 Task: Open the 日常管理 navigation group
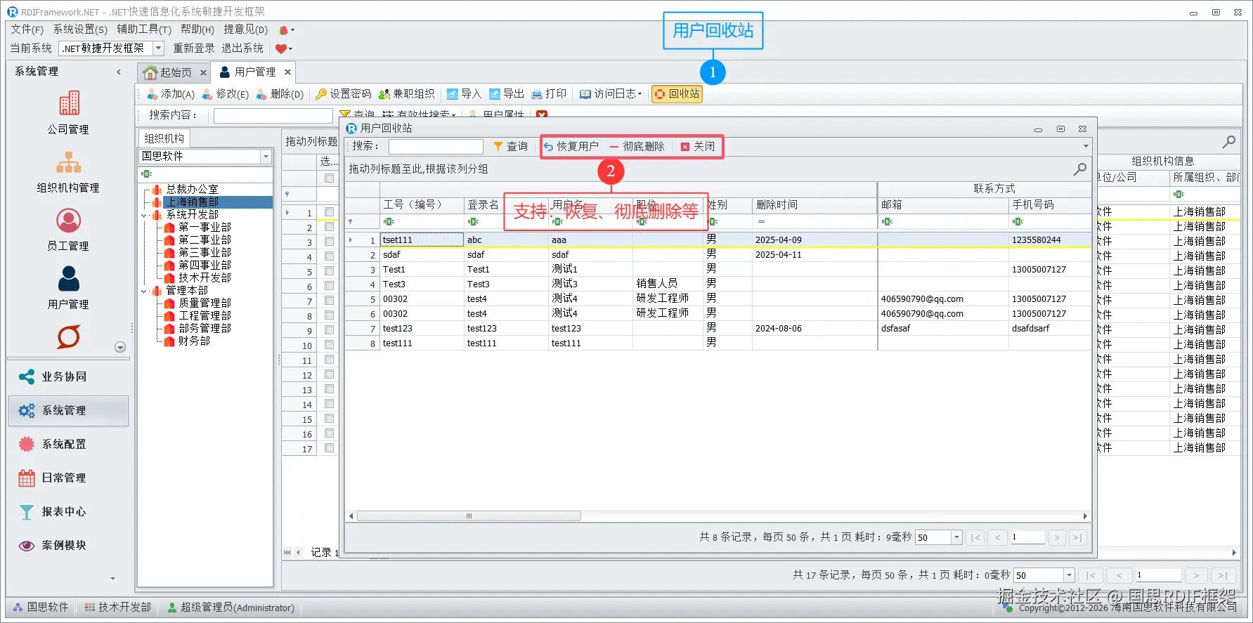coord(68,478)
